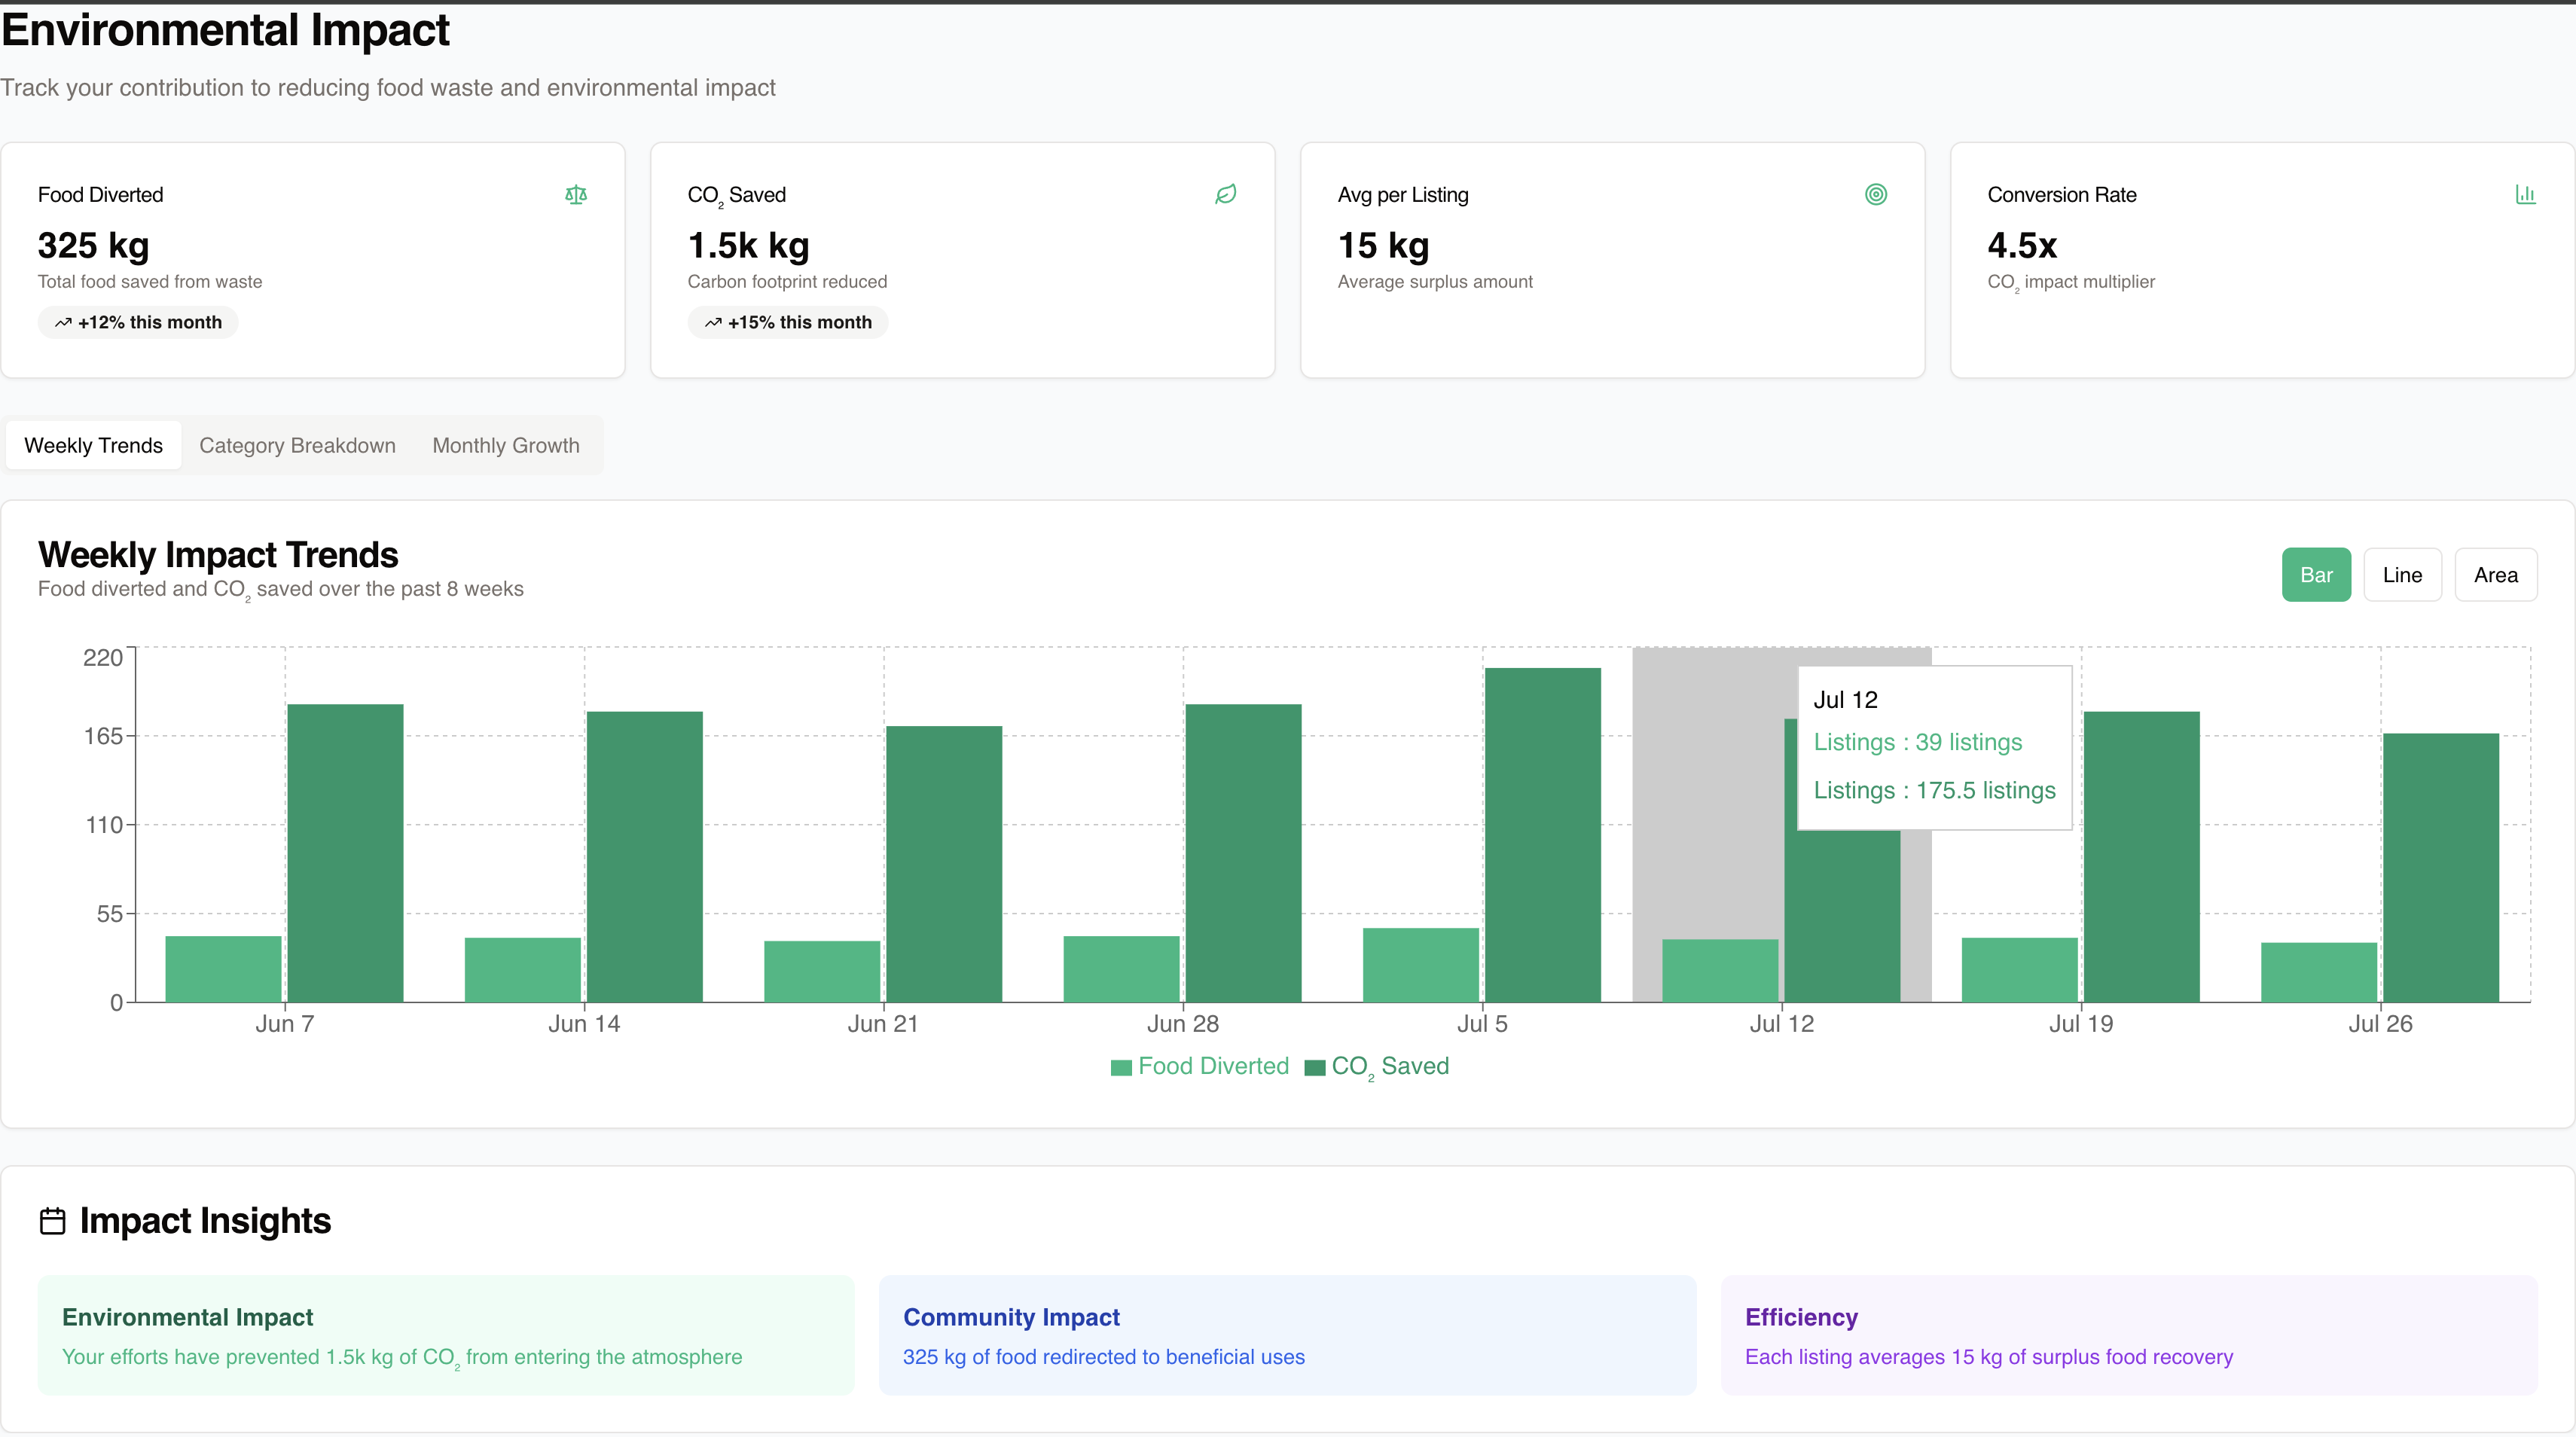
Task: Click the Food Diverted legend color square
Action: (x=1121, y=1067)
